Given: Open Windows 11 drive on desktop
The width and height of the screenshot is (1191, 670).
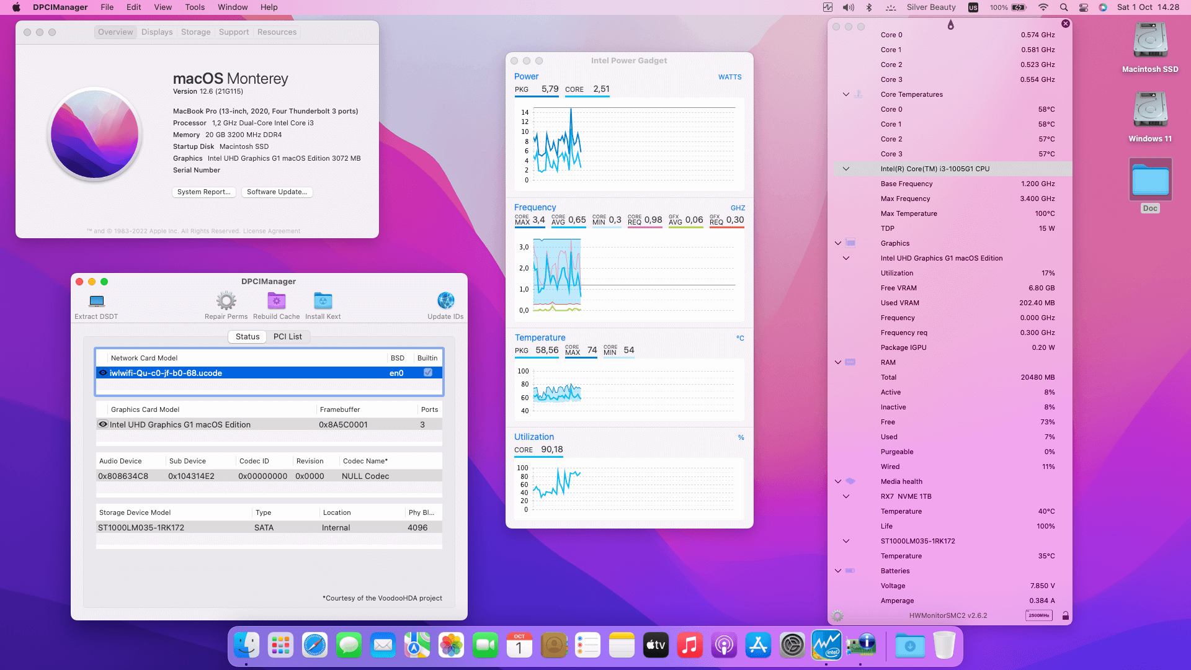Looking at the screenshot, I should pos(1150,116).
